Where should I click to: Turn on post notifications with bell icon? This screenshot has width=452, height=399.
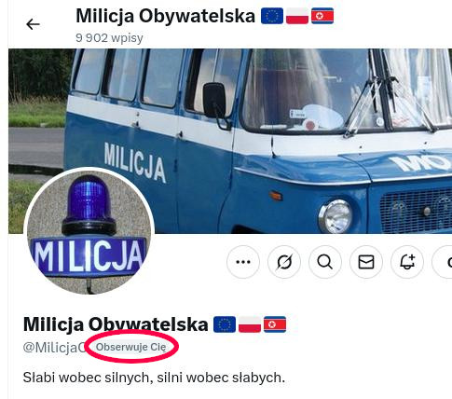[407, 262]
